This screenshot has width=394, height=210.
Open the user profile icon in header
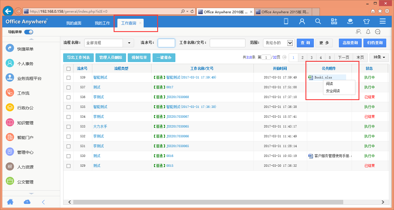click(302, 21)
